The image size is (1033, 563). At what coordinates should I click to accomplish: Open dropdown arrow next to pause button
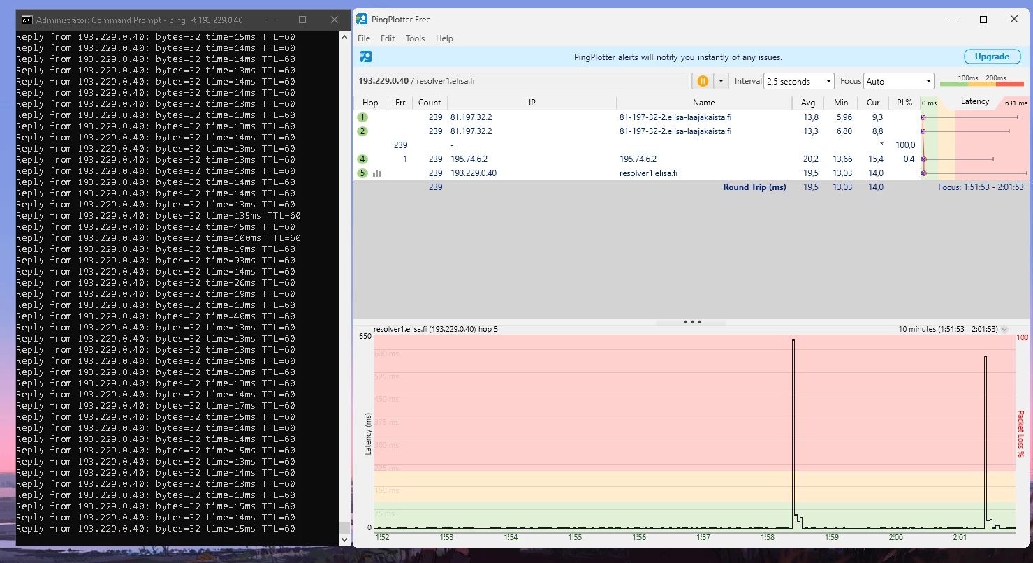pyautogui.click(x=721, y=81)
